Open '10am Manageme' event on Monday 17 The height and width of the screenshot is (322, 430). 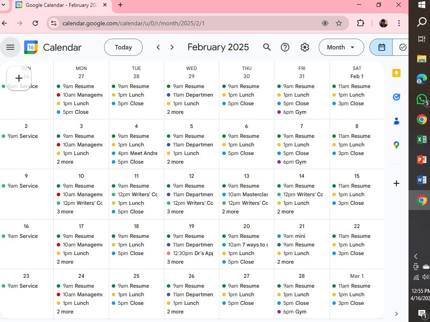coord(80,245)
